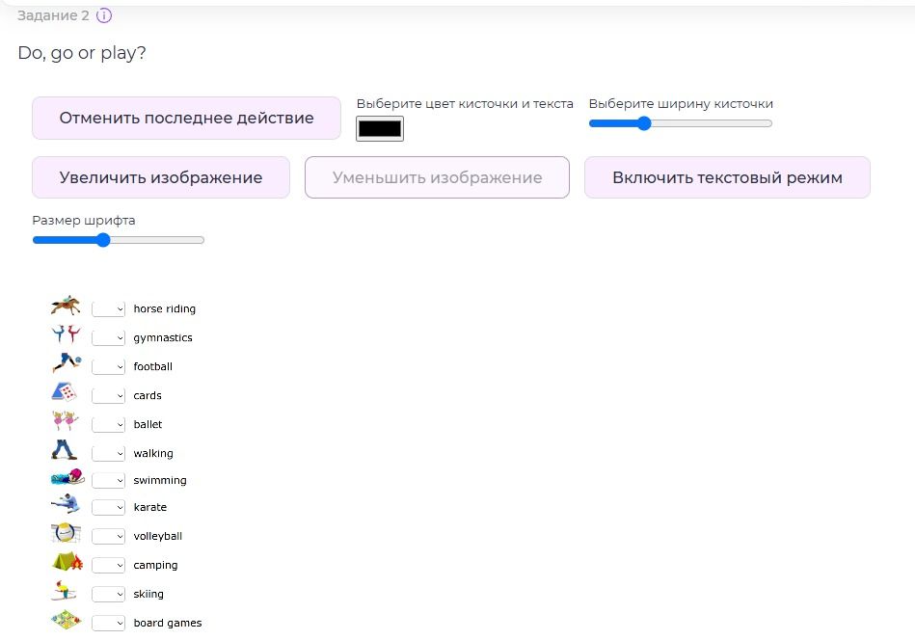Expand the football verb dropdown
This screenshot has height=640, width=915.
(109, 366)
